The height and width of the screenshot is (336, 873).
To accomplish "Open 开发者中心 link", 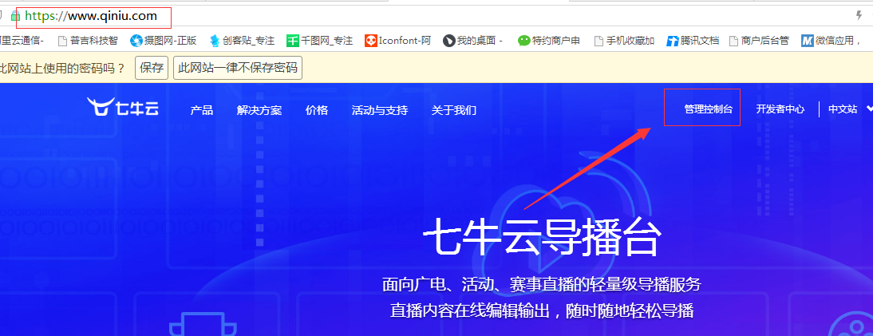I will coord(780,109).
